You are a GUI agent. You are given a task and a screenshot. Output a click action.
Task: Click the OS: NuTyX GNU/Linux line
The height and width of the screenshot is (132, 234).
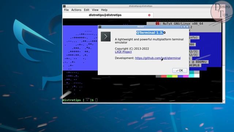179,23
